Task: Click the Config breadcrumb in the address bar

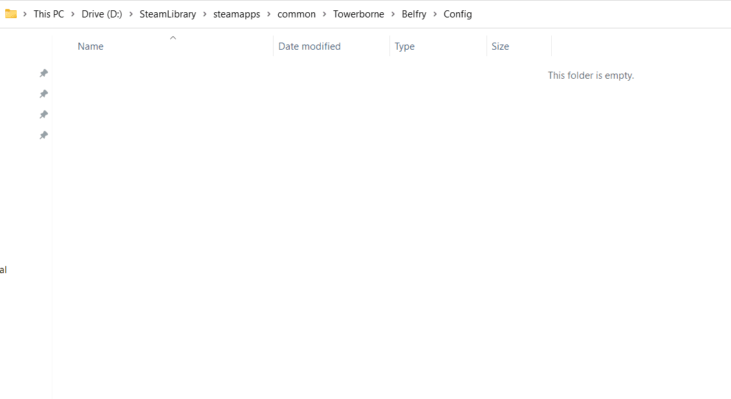Action: click(457, 14)
